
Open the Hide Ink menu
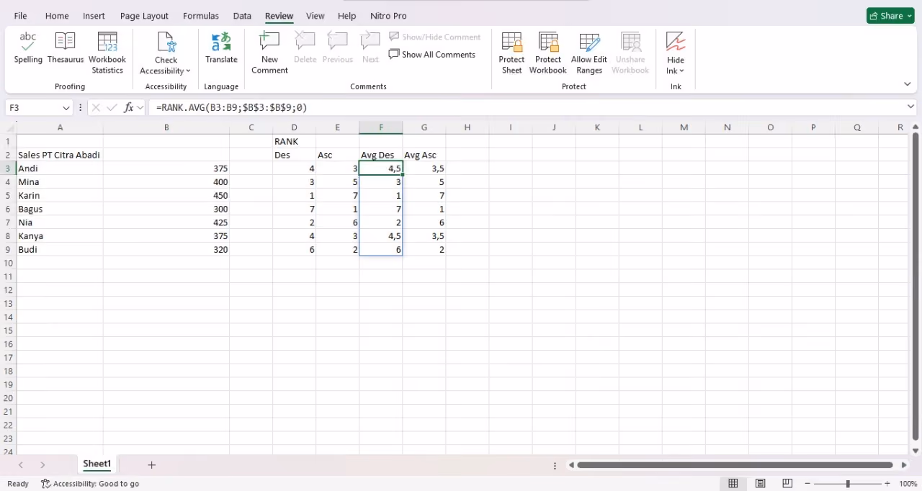pyautogui.click(x=676, y=53)
